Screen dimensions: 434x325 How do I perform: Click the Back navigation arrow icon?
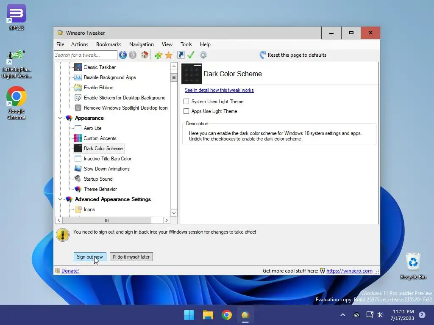(123, 55)
